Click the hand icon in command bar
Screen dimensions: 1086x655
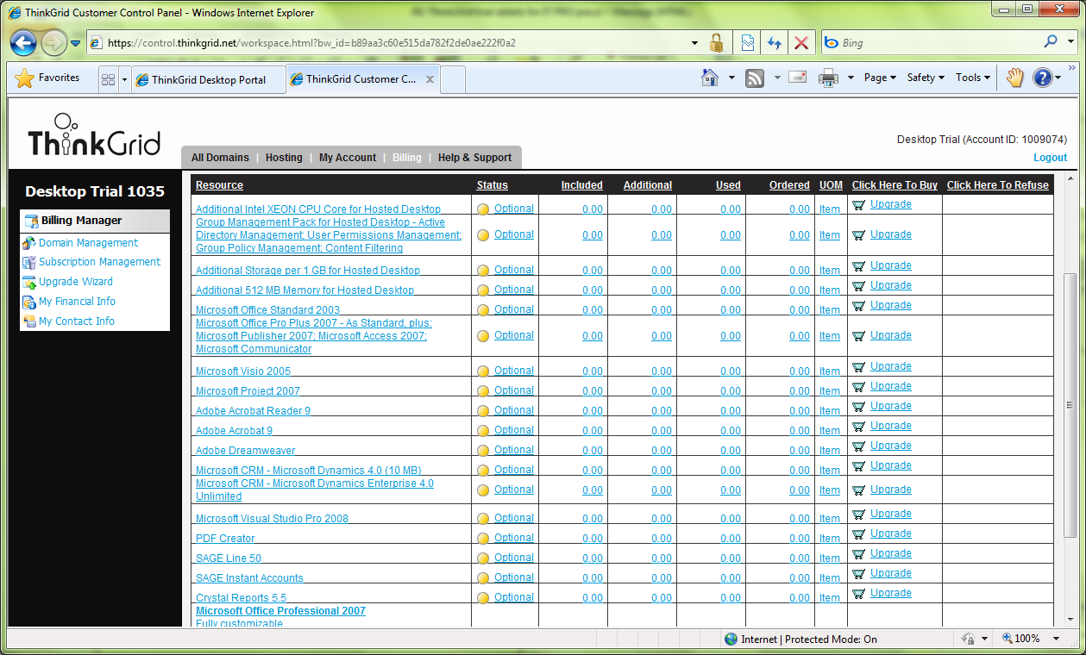[x=1014, y=78]
